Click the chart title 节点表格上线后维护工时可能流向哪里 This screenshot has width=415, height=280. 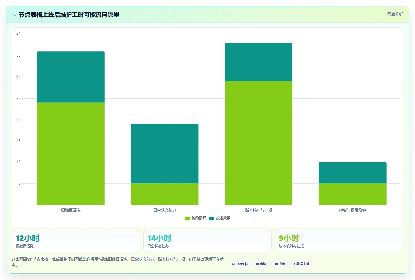click(69, 15)
